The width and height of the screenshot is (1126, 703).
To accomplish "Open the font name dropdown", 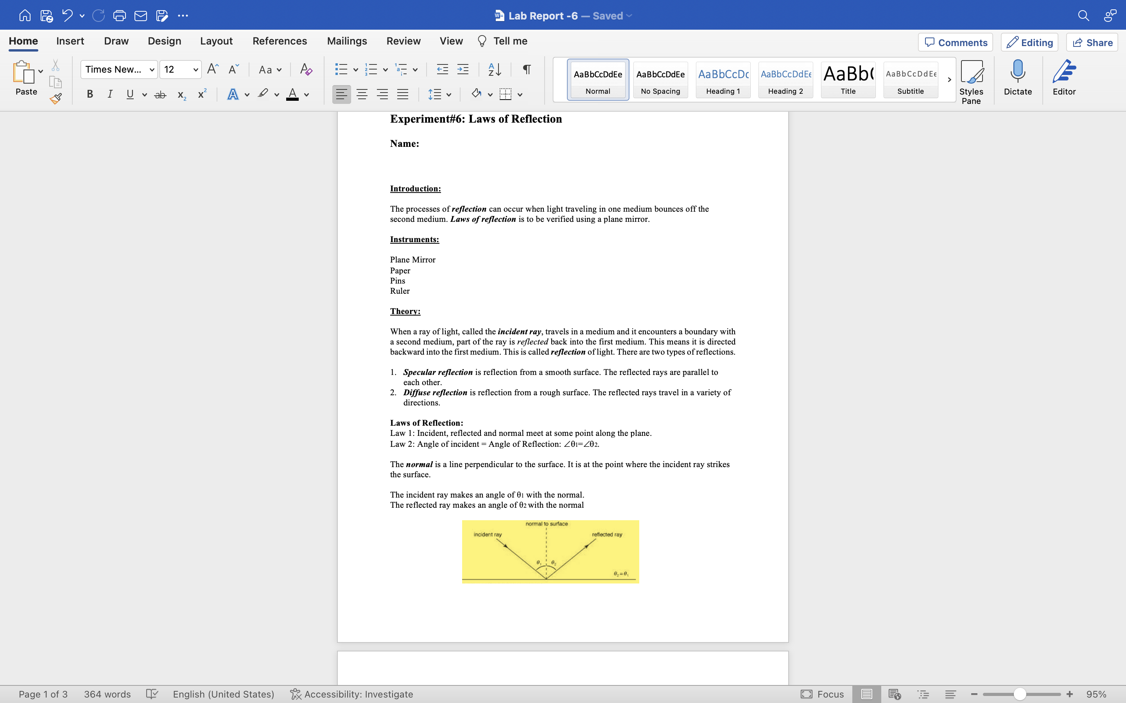I will (152, 70).
